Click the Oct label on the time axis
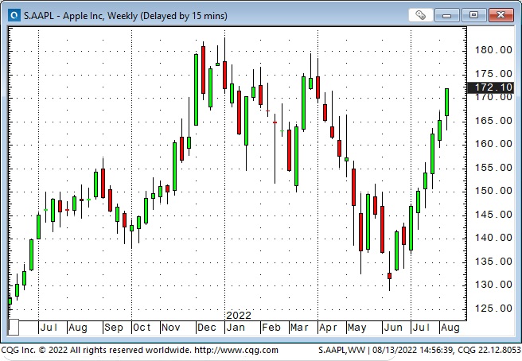This screenshot has width=522, height=361. [142, 328]
